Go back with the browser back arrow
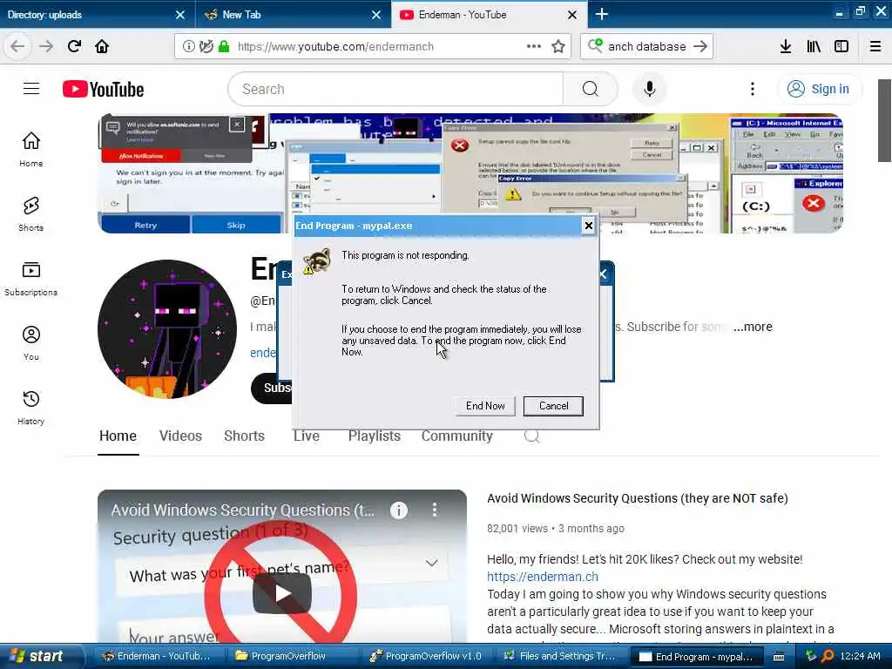 pyautogui.click(x=17, y=47)
